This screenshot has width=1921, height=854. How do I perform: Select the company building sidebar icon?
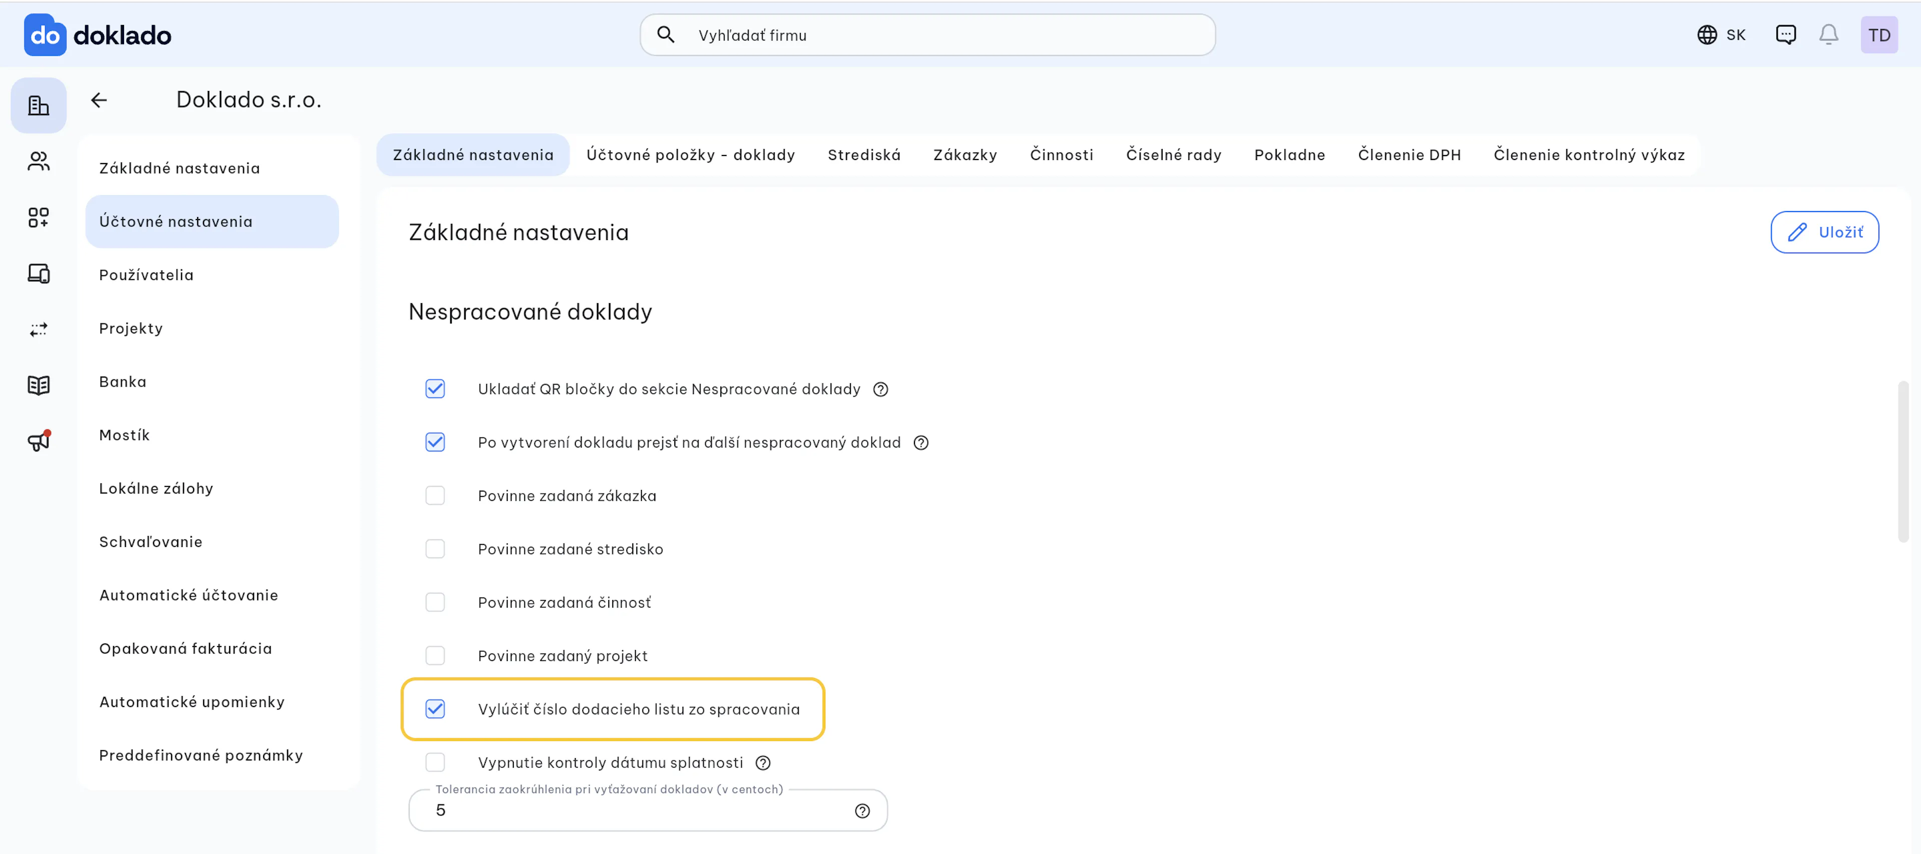pos(39,106)
